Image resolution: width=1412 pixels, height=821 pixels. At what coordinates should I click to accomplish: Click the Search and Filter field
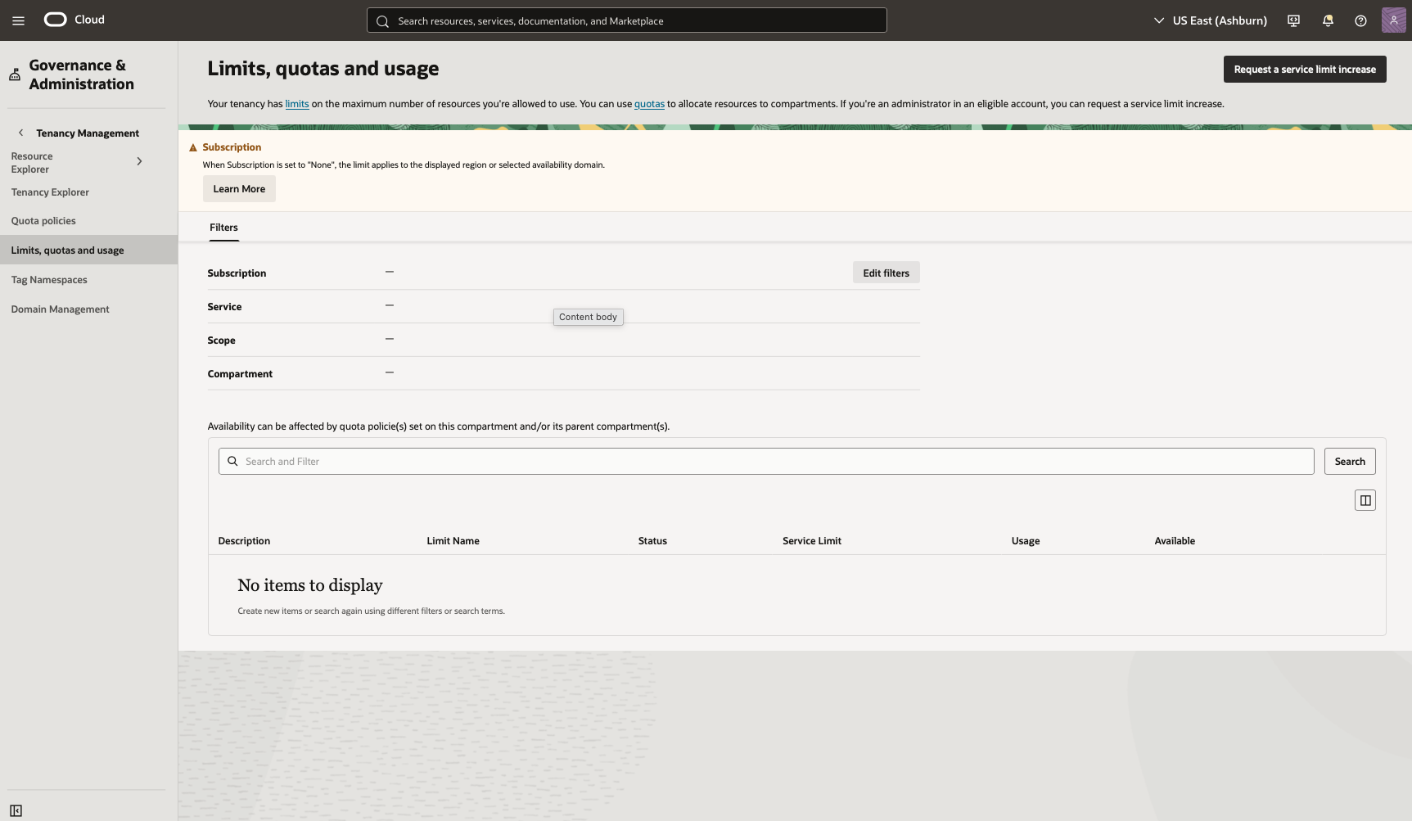765,461
